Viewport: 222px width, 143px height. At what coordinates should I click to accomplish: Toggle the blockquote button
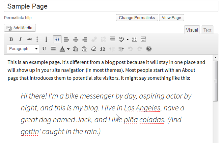57,39
